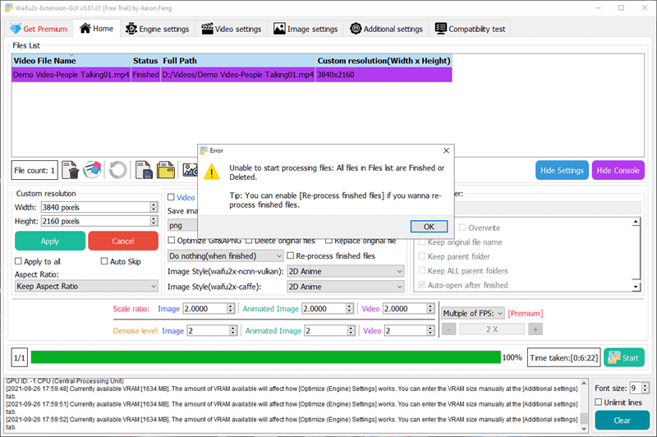Image resolution: width=657 pixels, height=437 pixels.
Task: Tick the Optimize Gif&APNG checkbox
Action: coord(172,240)
